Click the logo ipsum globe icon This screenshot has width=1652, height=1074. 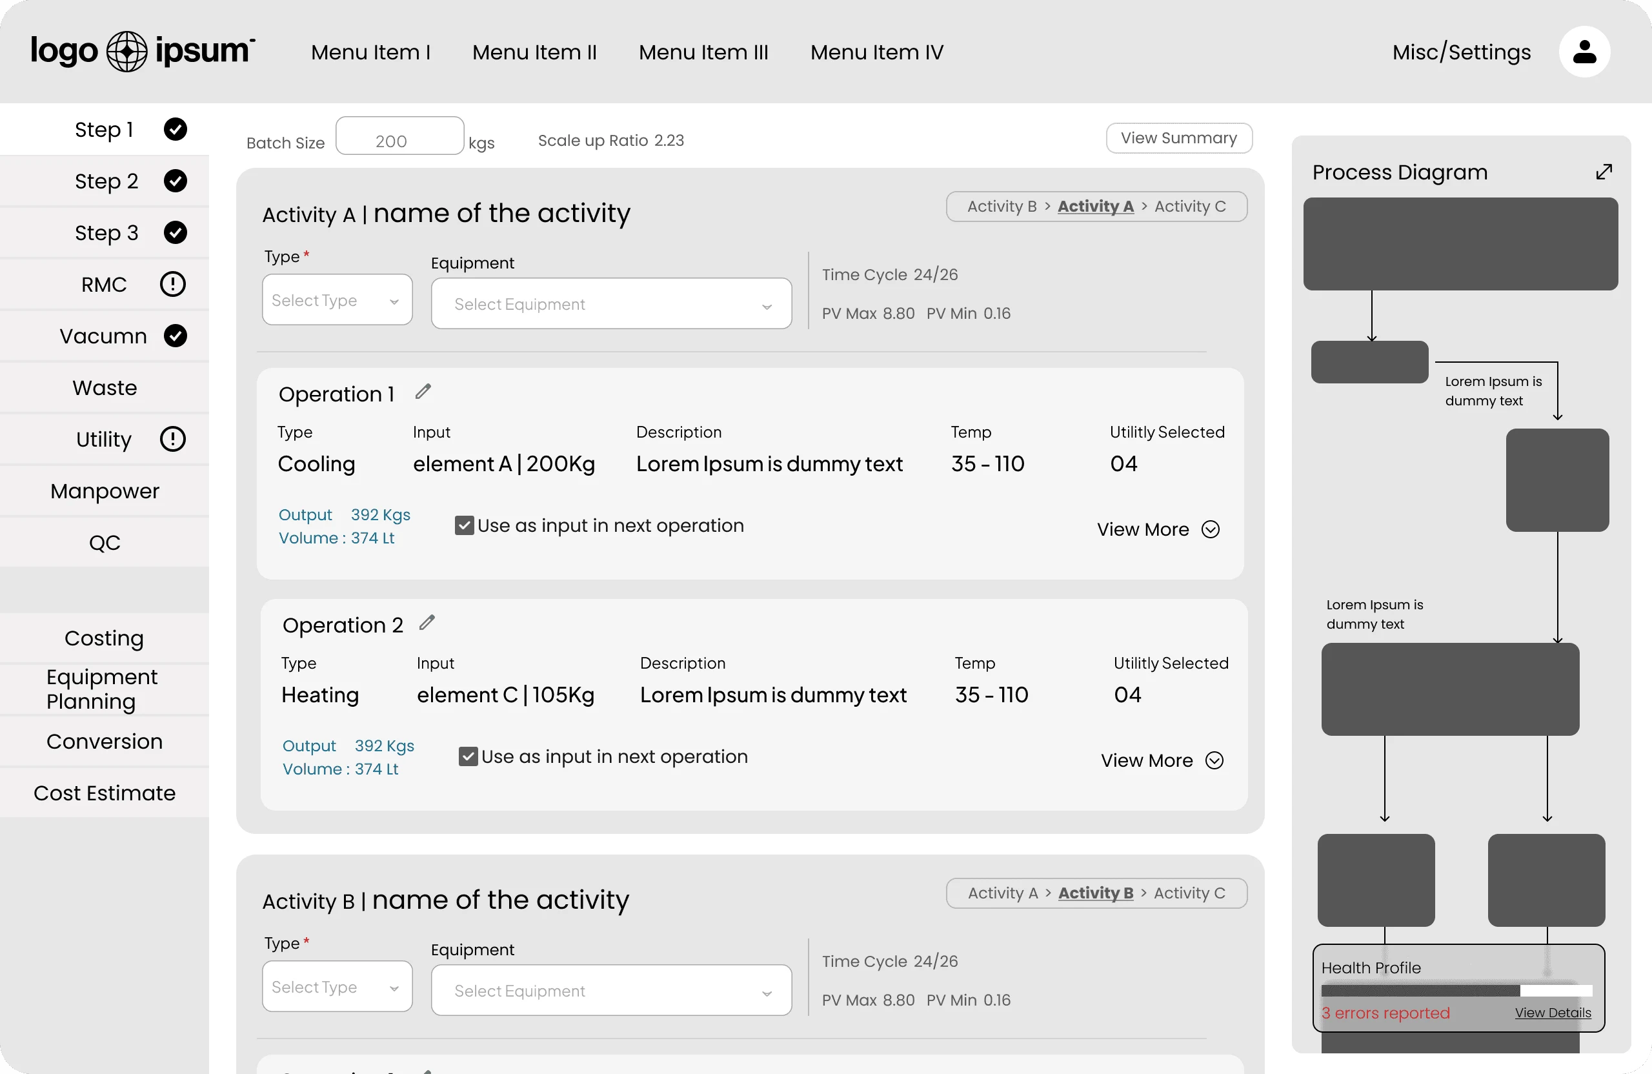(x=126, y=52)
